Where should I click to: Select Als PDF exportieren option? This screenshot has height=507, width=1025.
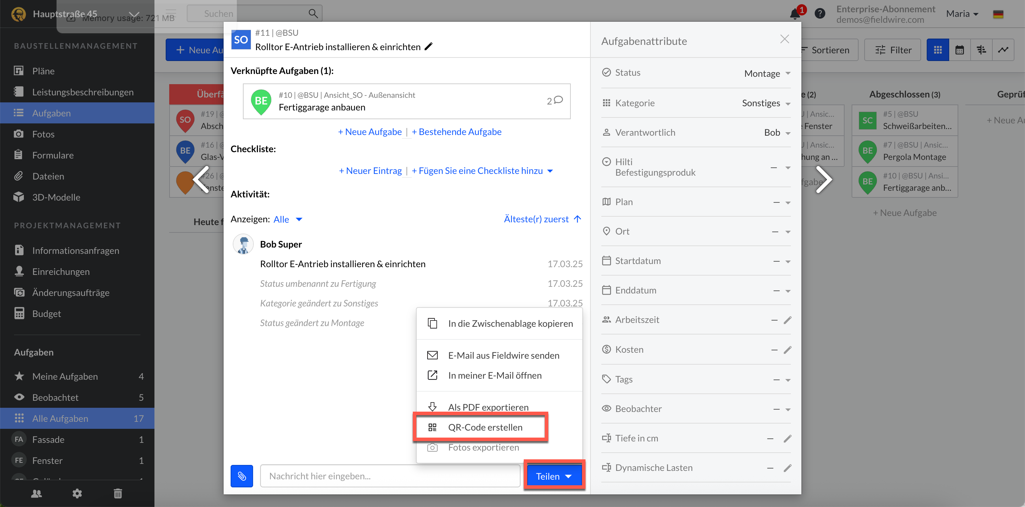pos(488,407)
